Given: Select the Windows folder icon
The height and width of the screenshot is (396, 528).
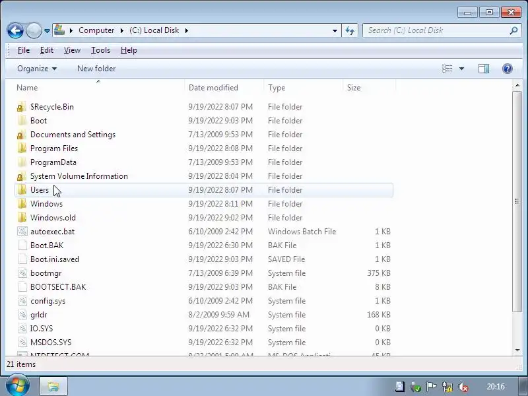Looking at the screenshot, I should (22, 204).
